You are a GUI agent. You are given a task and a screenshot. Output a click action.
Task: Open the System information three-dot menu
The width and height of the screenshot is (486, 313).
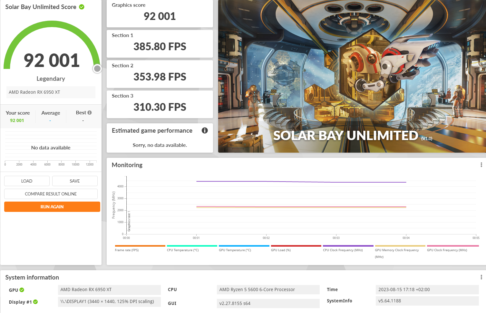pyautogui.click(x=481, y=277)
